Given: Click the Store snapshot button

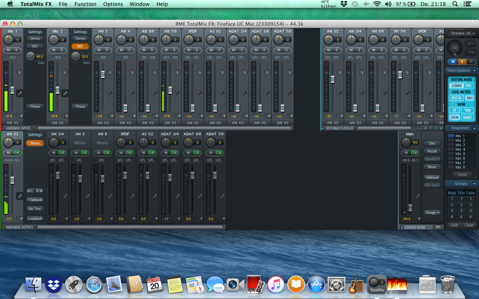Looking at the screenshot, I should tap(462, 175).
